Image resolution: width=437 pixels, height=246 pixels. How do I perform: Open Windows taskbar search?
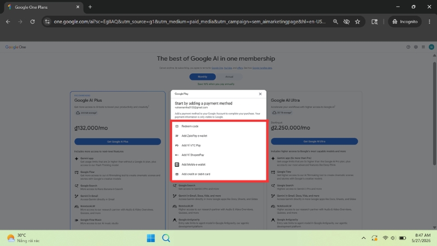point(166,238)
